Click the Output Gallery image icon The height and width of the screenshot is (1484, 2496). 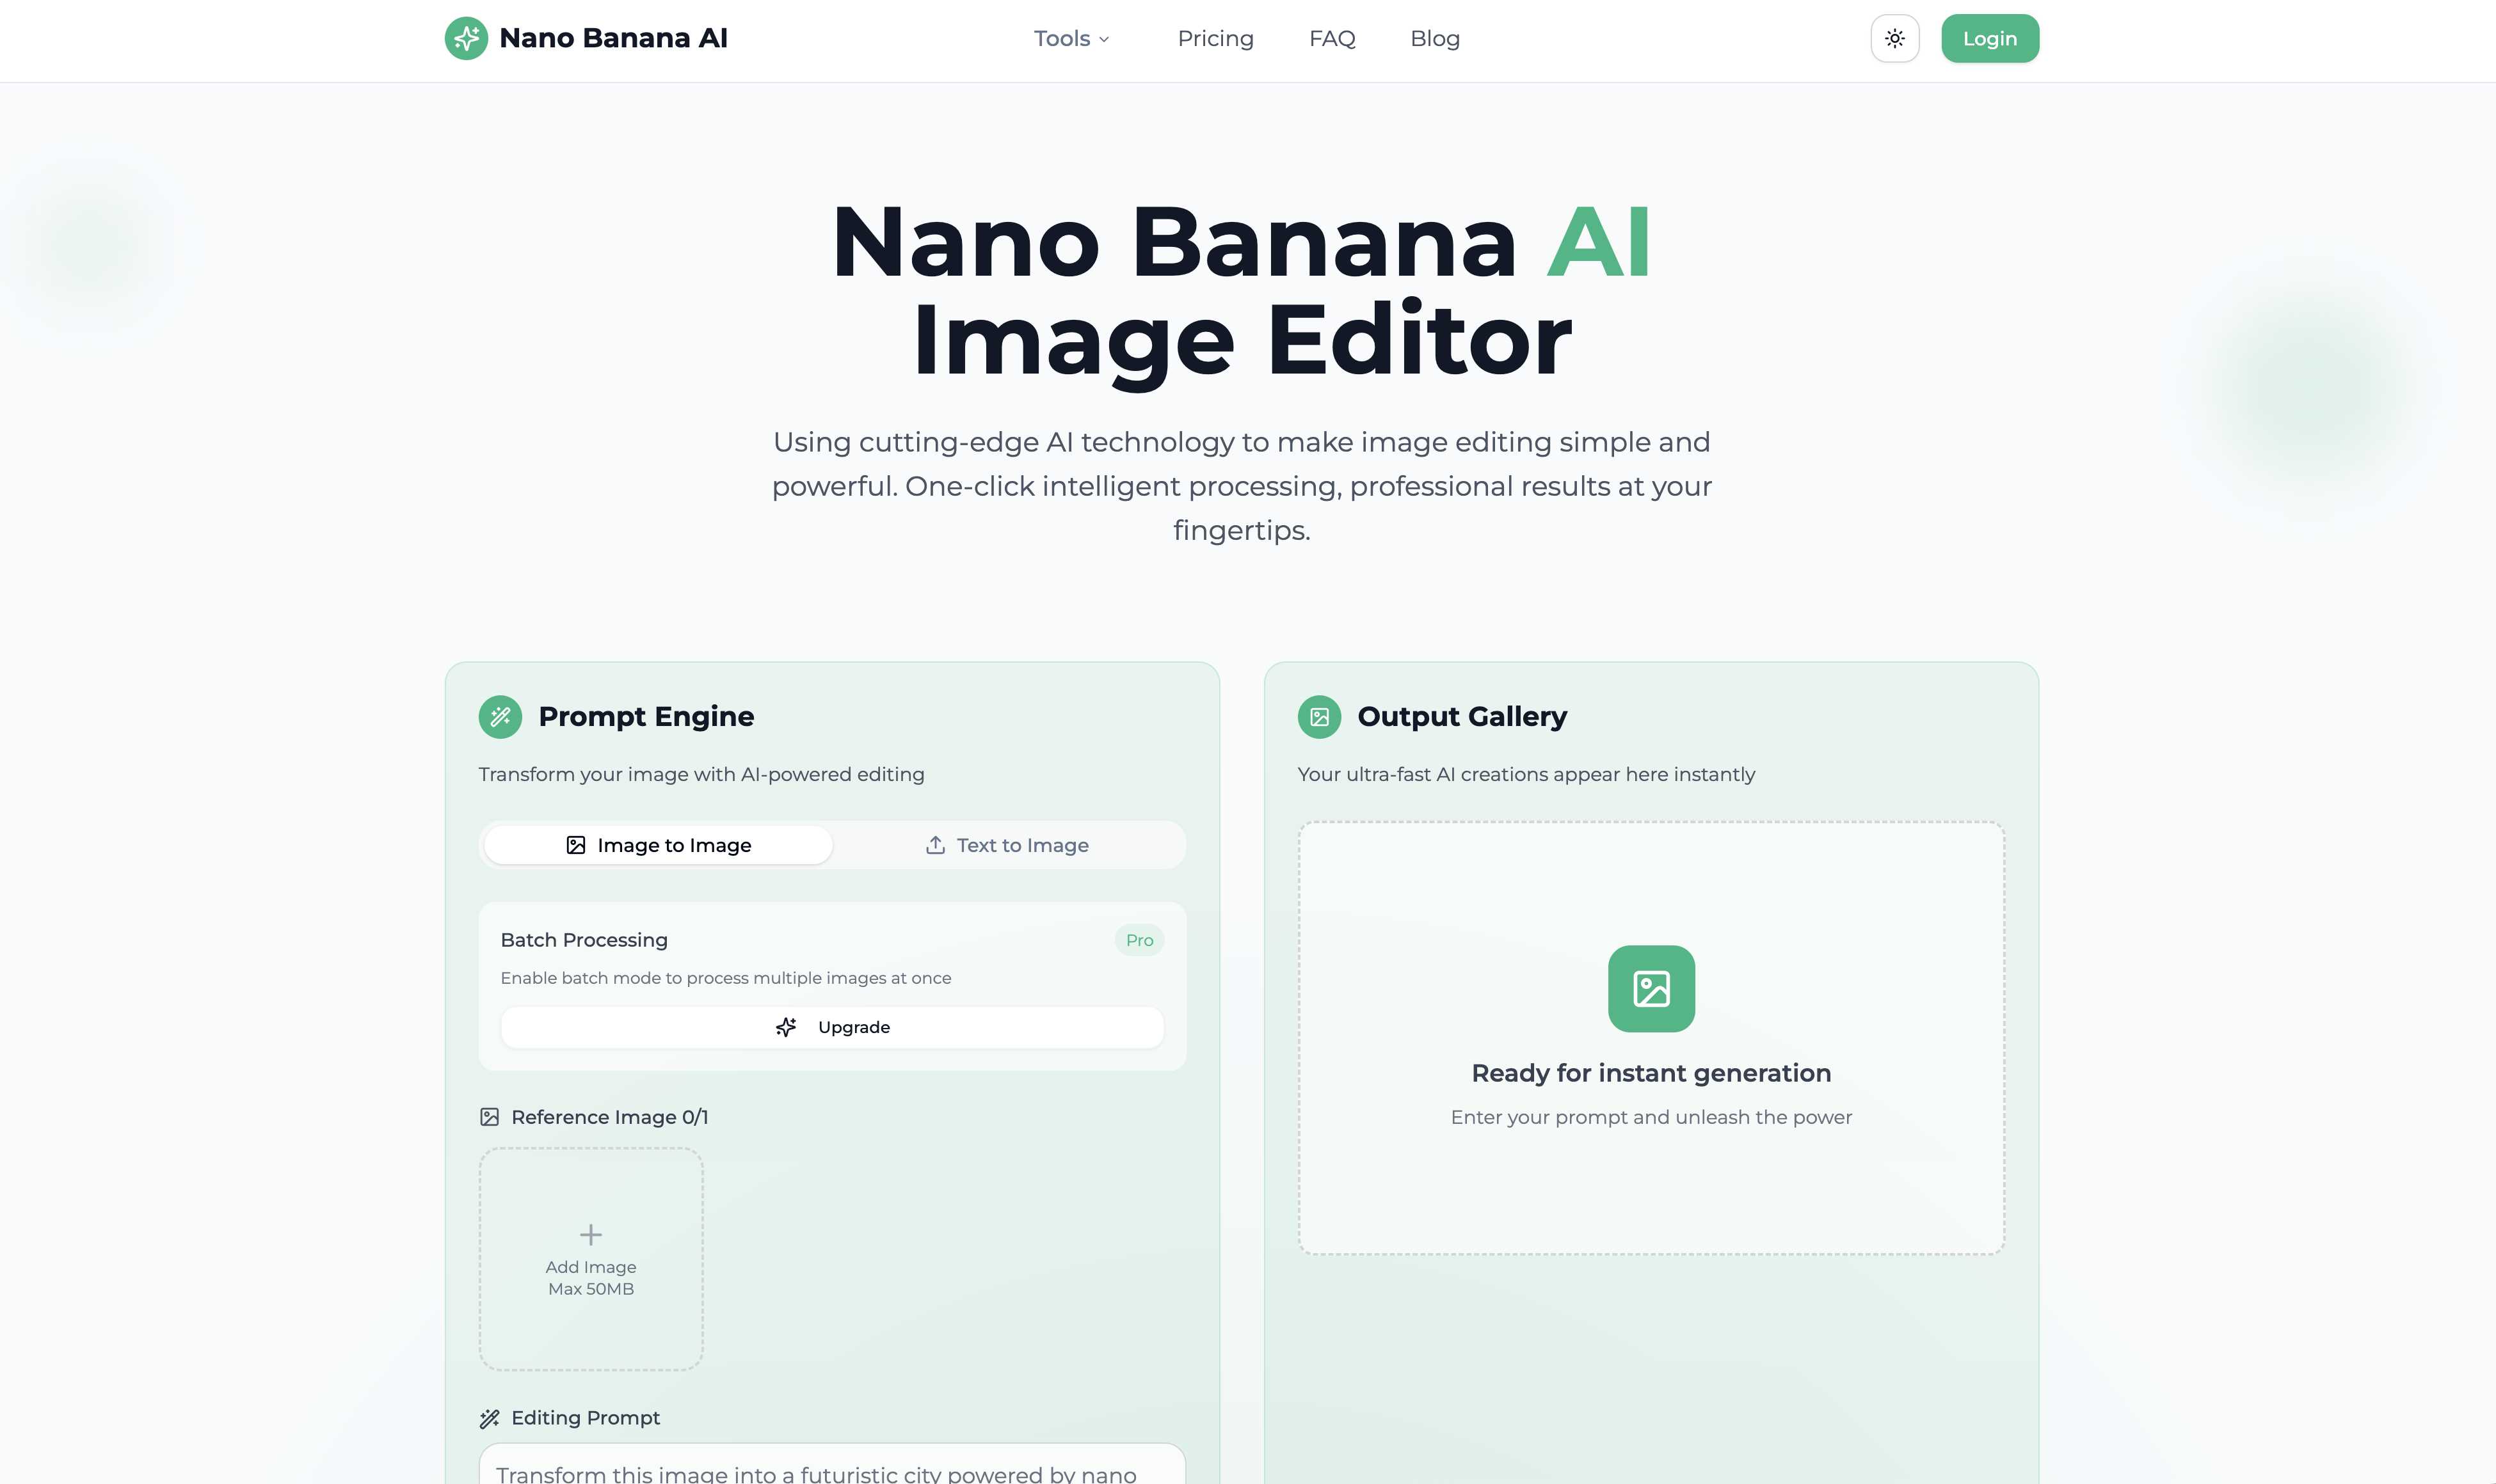[x=1320, y=717]
